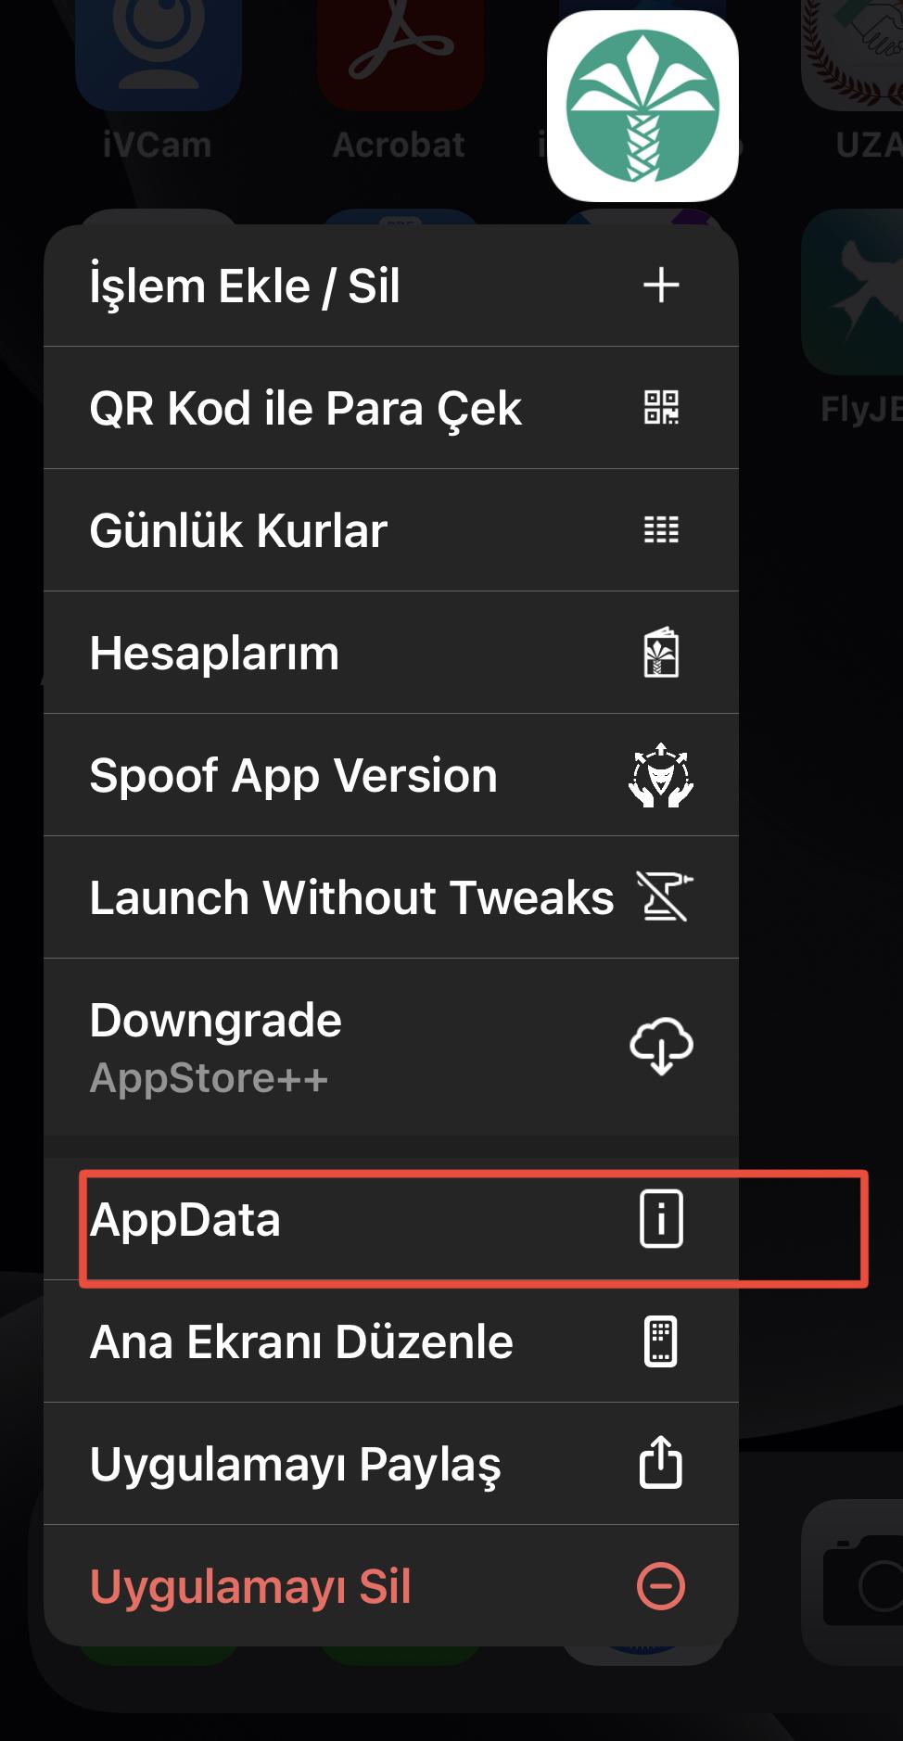
Task: Select İşlem Ekle / Sil menu entry
Action: point(245,286)
